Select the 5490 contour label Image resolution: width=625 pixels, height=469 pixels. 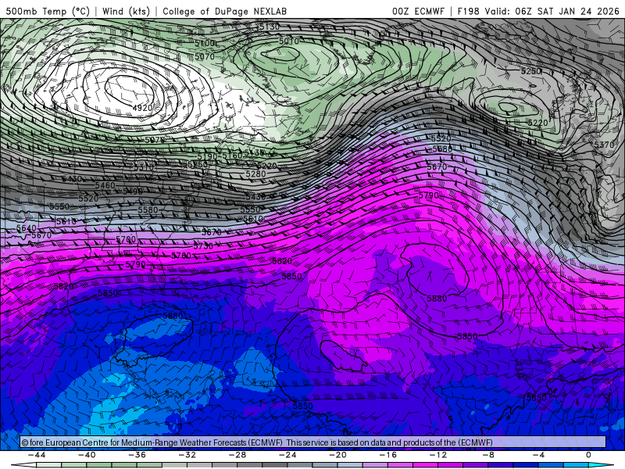[132, 192]
